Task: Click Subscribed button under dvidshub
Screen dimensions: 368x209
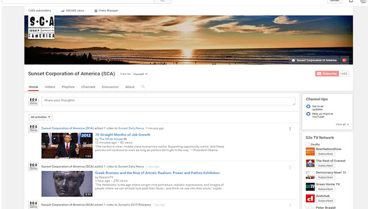Action: (325, 201)
